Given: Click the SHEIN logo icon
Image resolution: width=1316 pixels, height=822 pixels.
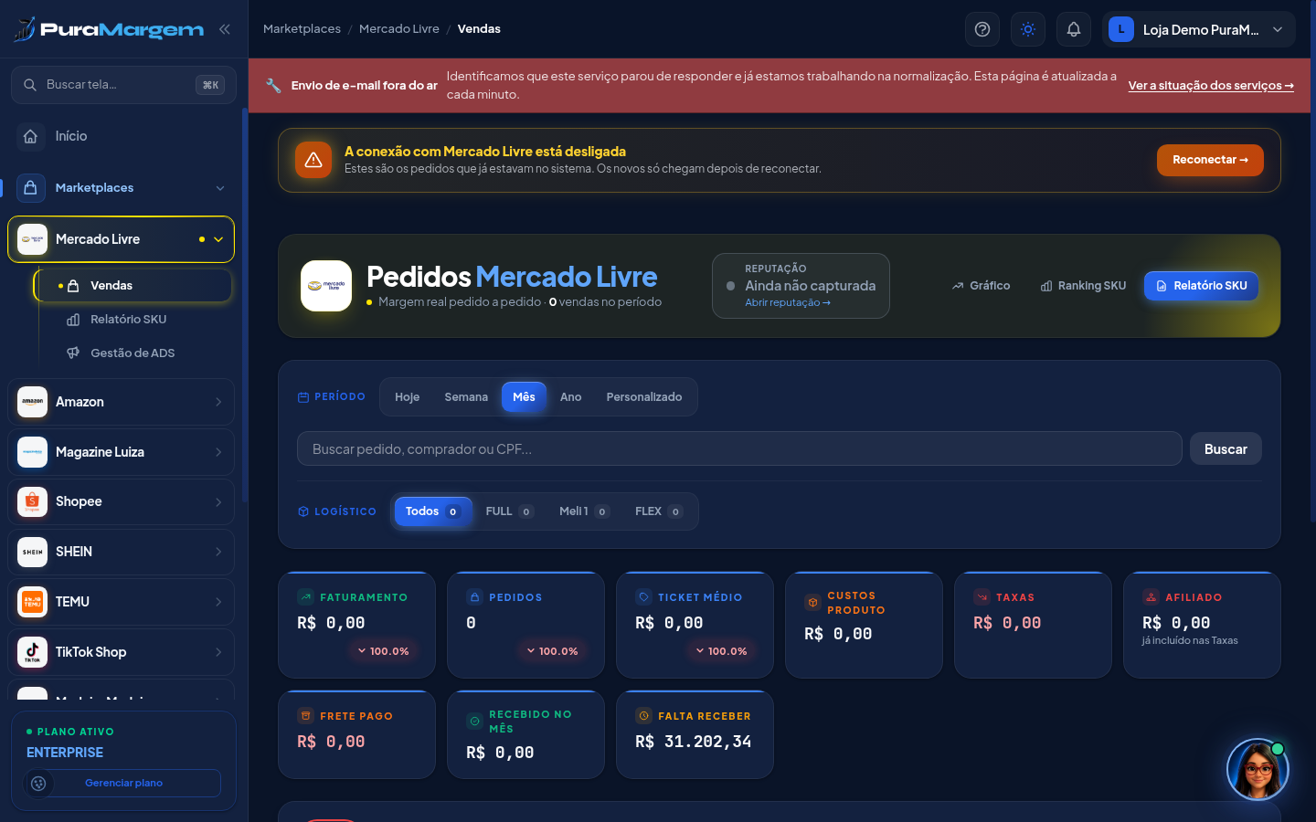Looking at the screenshot, I should pos(32,552).
